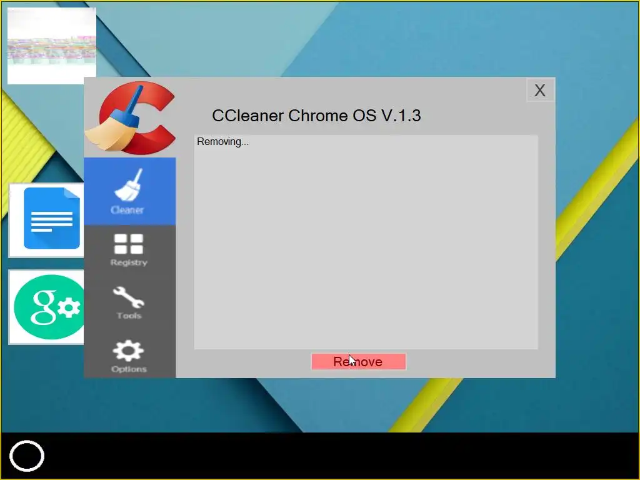Click the CCleaner broom logo

[x=130, y=117]
